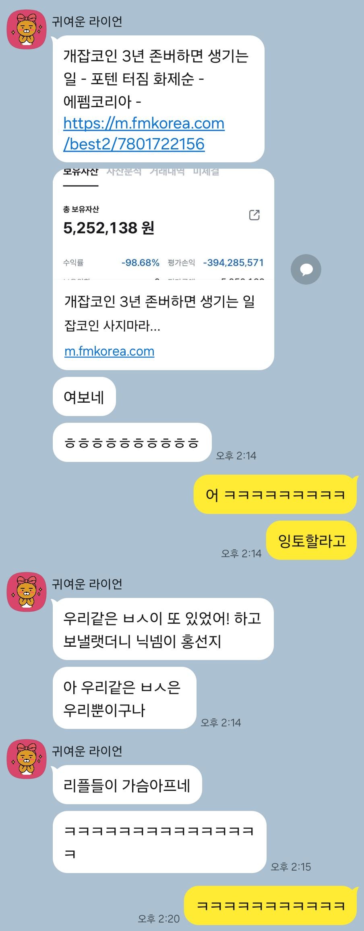Image resolution: width=364 pixels, height=931 pixels.
Task: Open the 개잡코인 3년 존버하면 생기는 일 preview title
Action: click(159, 301)
